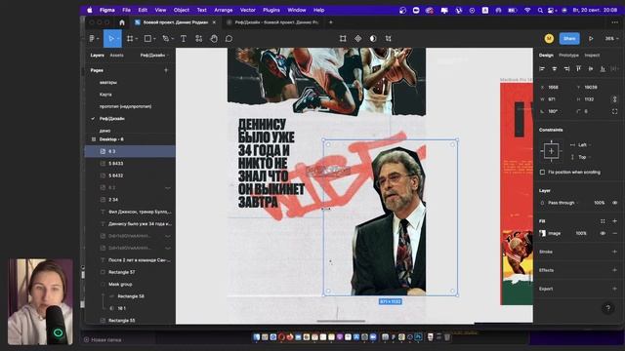The image size is (625, 351).
Task: Add a new page with plus
Action: pyautogui.click(x=166, y=70)
